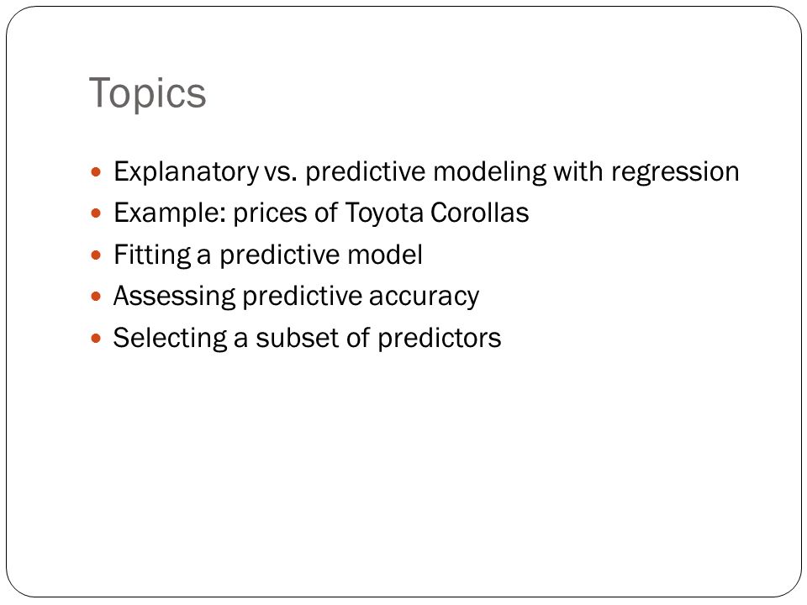Viewport: 807px width, 605px height.
Task: Click the word Example in second bullet
Action: tap(167, 214)
